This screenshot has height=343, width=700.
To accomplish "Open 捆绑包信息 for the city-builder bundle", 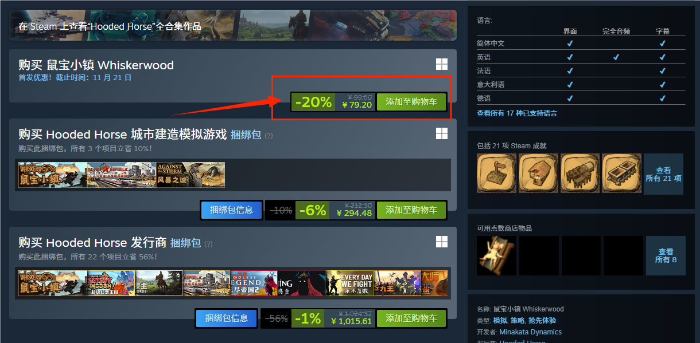I will pos(231,210).
